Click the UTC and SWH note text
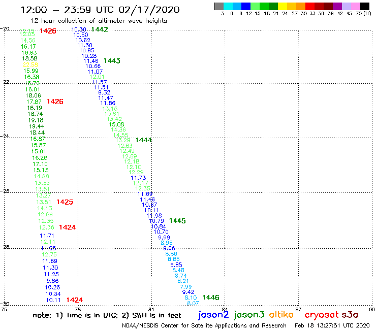 (107, 315)
